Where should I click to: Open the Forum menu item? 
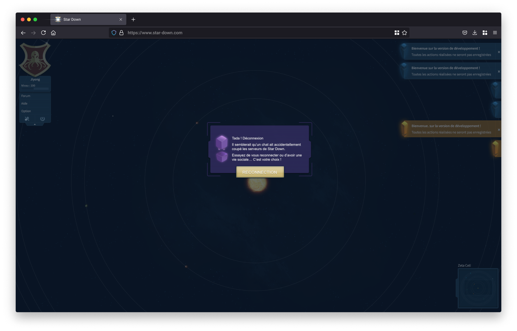click(x=26, y=96)
